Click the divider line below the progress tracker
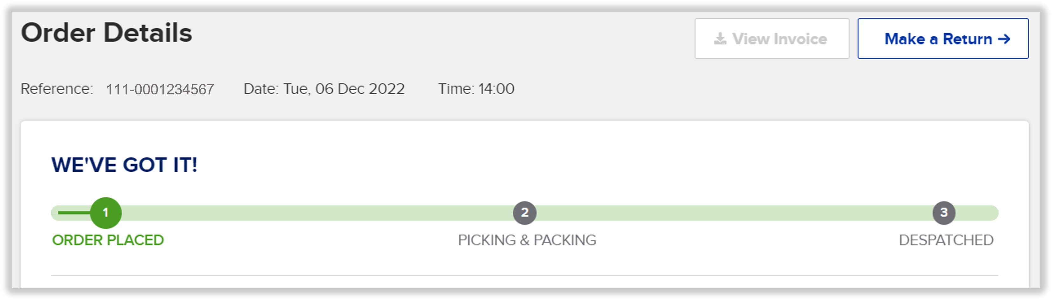 (x=524, y=276)
